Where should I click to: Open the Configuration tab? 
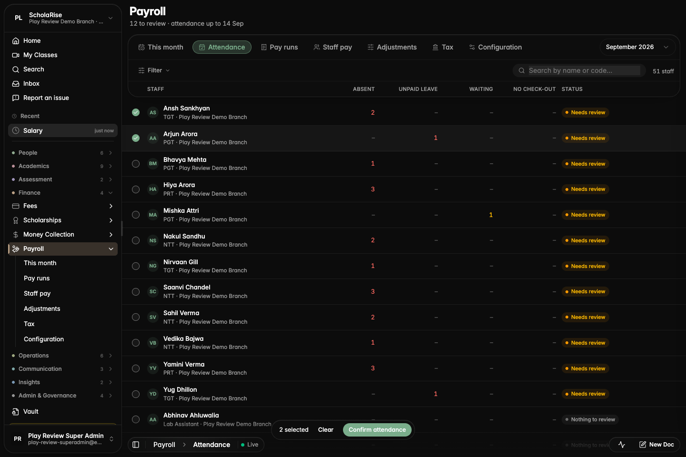pos(495,47)
